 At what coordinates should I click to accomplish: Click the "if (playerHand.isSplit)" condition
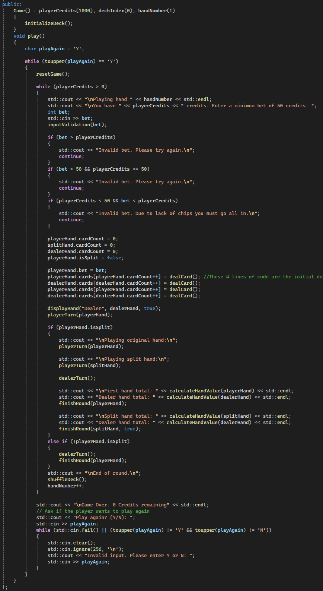[80, 327]
